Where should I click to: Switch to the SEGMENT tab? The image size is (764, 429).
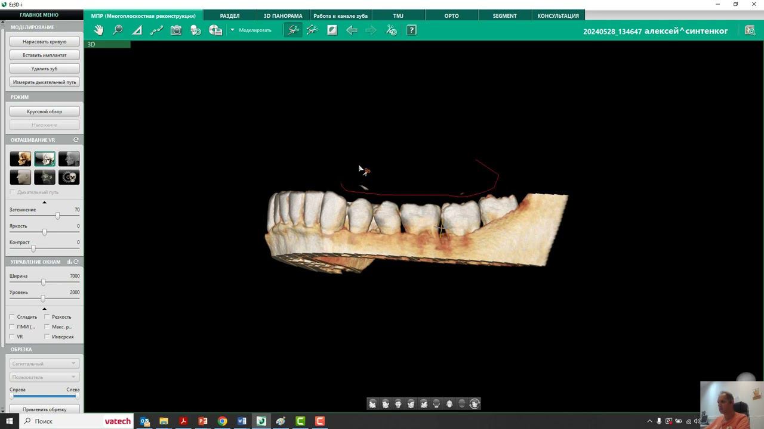point(505,15)
